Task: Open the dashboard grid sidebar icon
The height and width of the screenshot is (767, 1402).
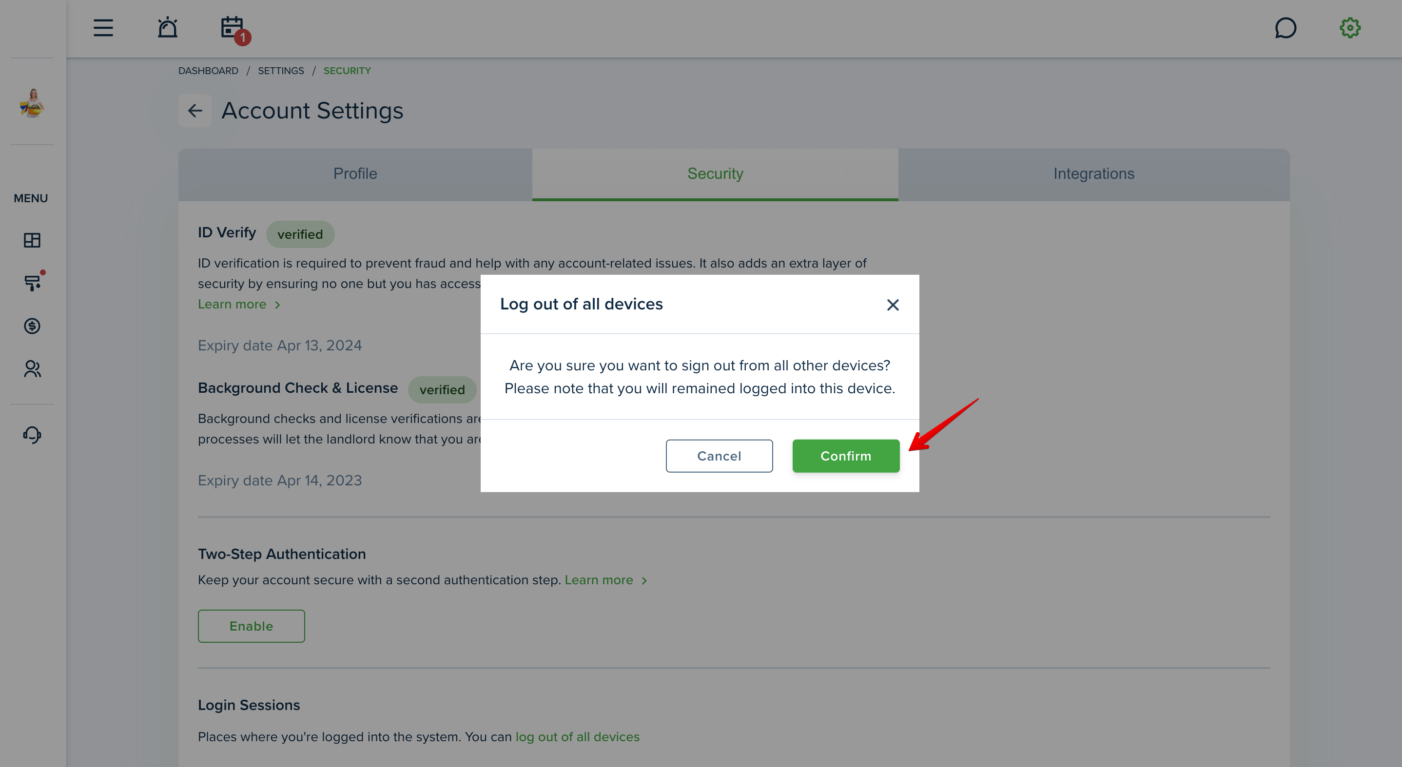Action: coord(32,240)
